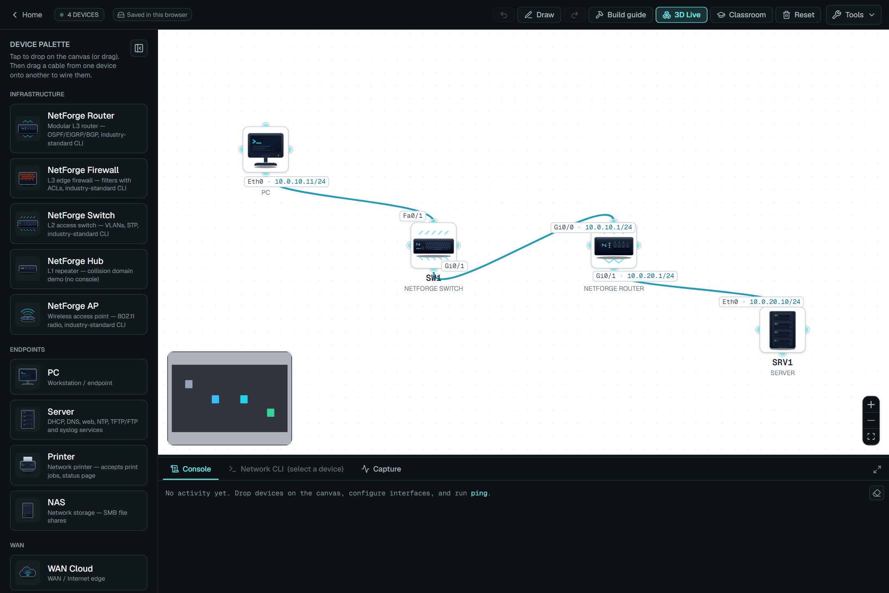The width and height of the screenshot is (889, 593).
Task: Add a Server endpoint from palette
Action: pos(79,420)
